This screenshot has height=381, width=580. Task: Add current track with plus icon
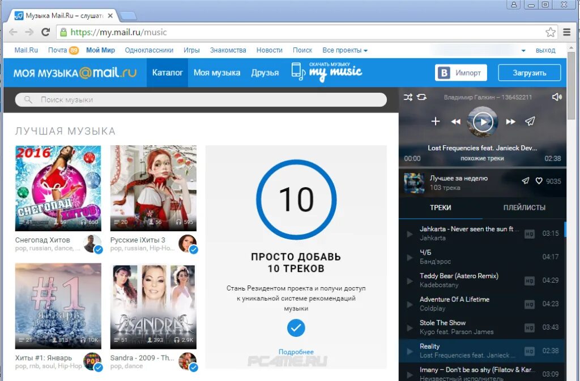(436, 121)
